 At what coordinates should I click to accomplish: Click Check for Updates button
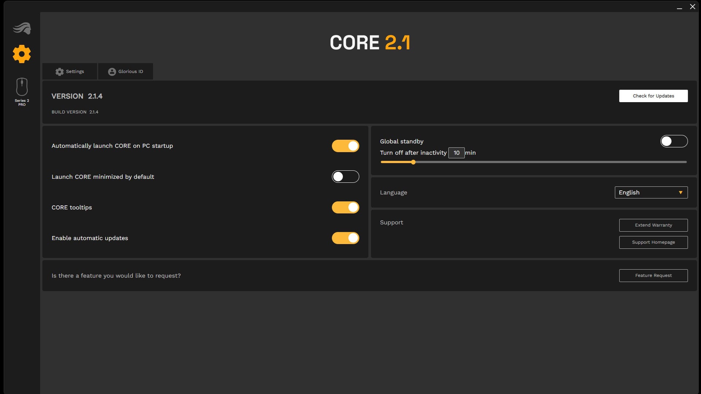pos(653,96)
